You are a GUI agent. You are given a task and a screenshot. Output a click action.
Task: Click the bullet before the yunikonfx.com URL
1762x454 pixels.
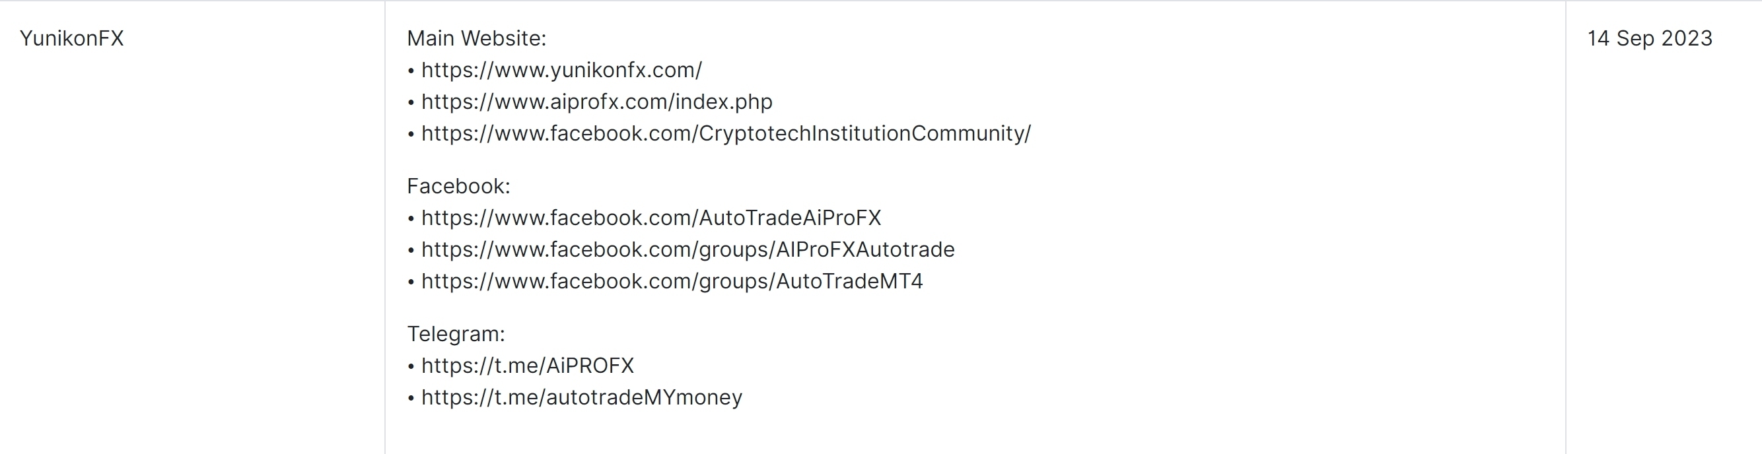(x=411, y=71)
